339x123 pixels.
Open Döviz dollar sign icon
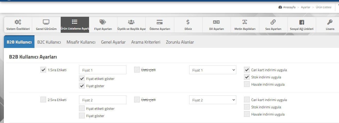(x=188, y=22)
